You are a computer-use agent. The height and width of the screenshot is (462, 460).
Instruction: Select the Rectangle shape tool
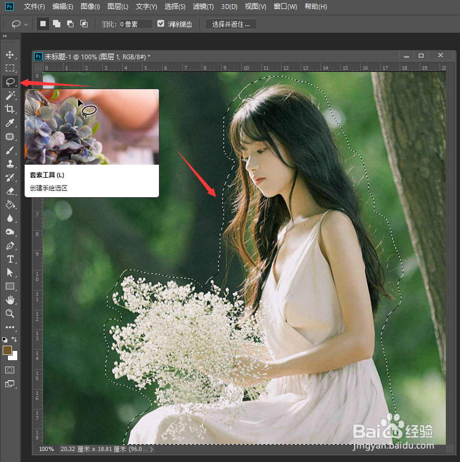pyautogui.click(x=10, y=286)
